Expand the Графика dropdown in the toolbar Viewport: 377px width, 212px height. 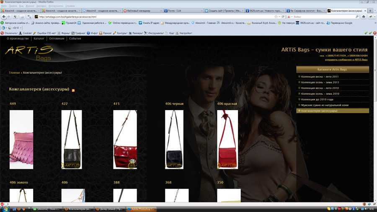click(78, 33)
